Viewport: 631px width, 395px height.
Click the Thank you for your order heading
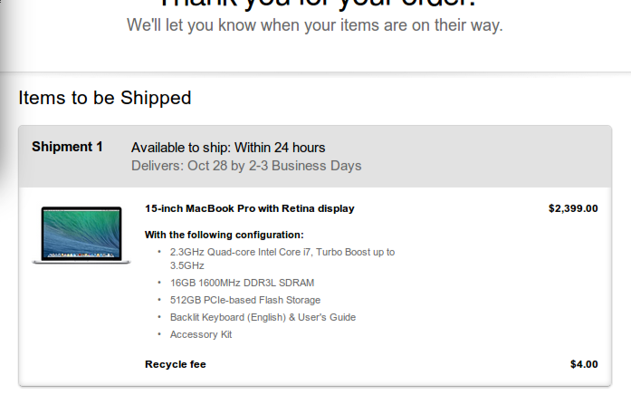(x=314, y=5)
